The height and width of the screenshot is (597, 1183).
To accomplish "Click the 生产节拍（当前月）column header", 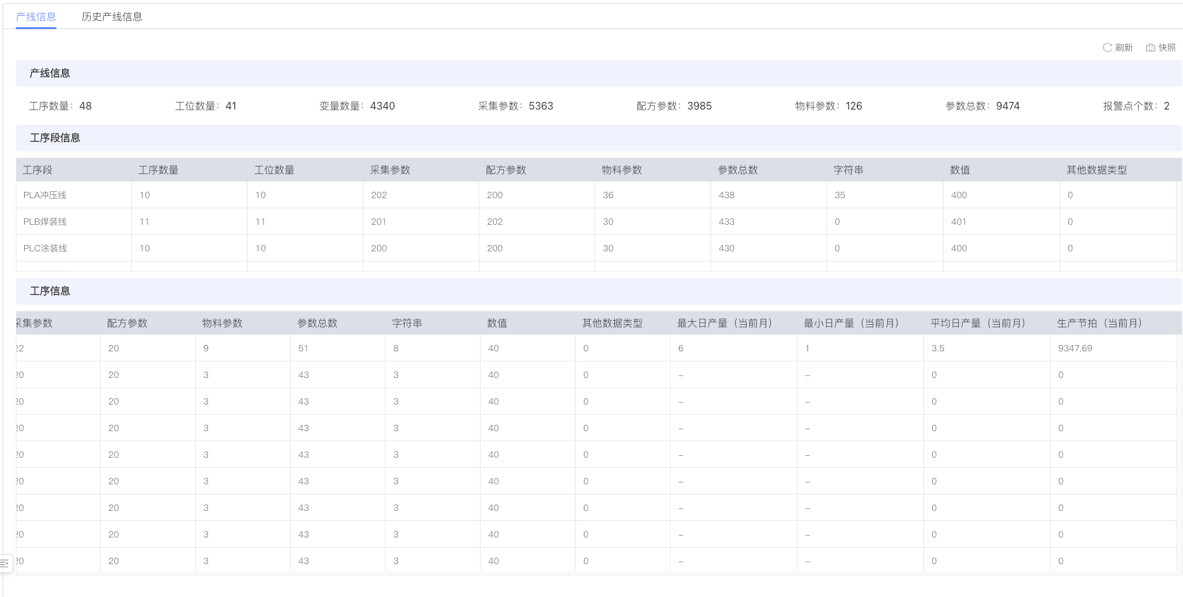I will point(1099,323).
